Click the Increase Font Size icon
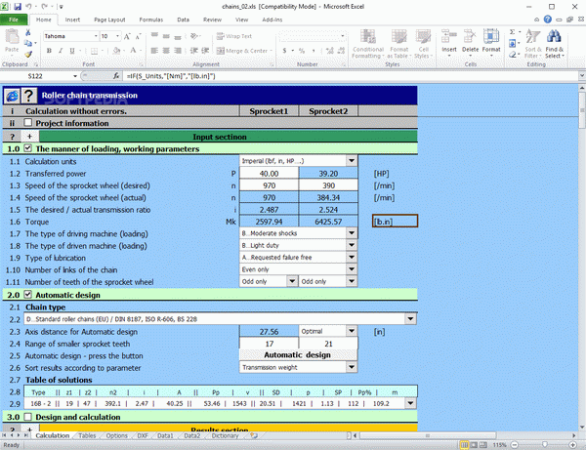The width and height of the screenshot is (586, 450). 127,36
